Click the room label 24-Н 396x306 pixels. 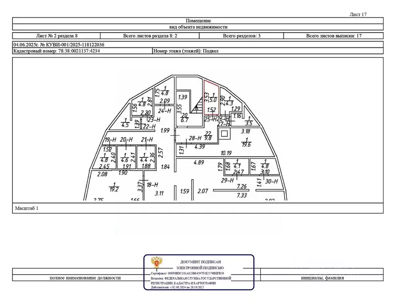[x=164, y=111]
